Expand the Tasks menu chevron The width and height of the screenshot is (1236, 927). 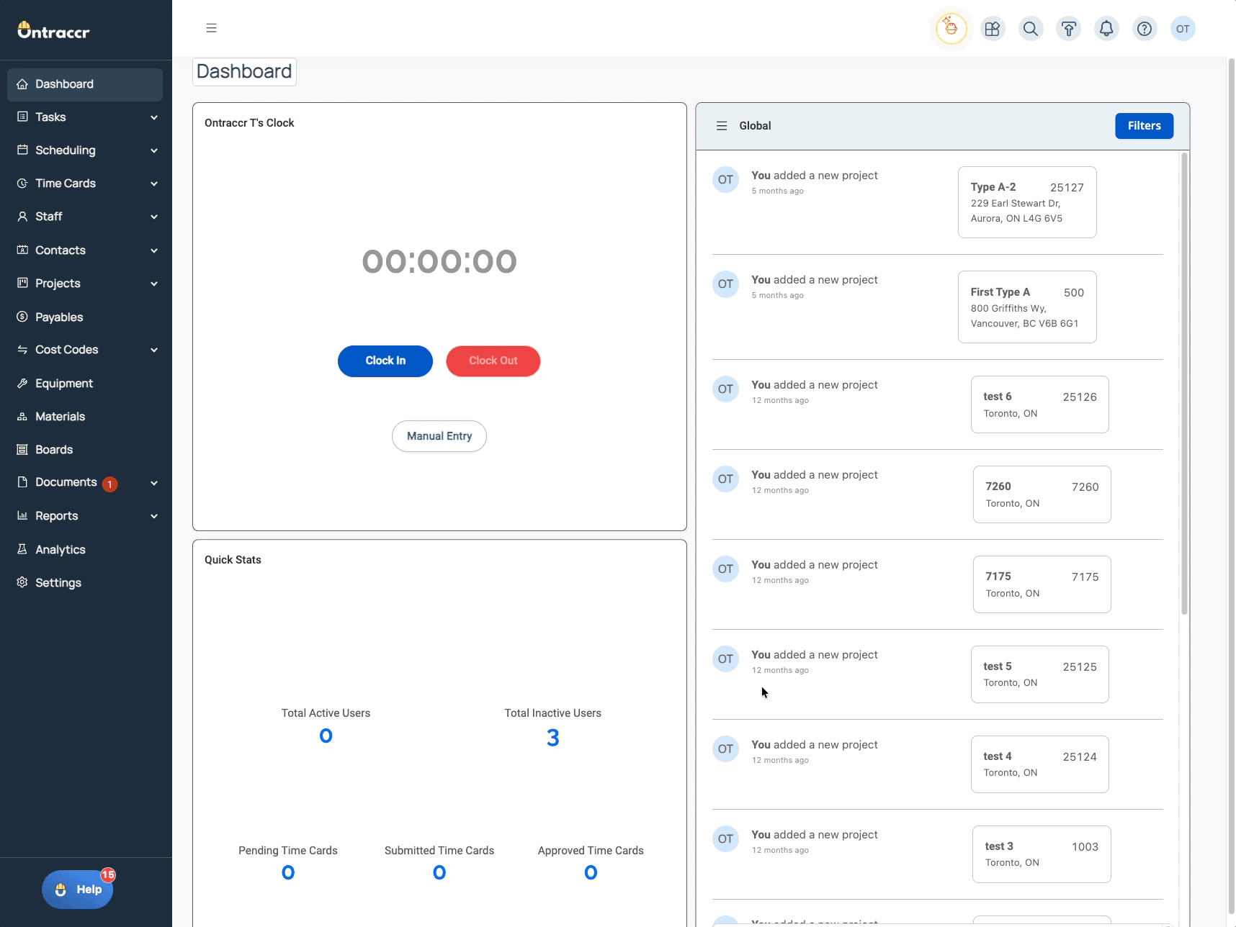coord(154,117)
